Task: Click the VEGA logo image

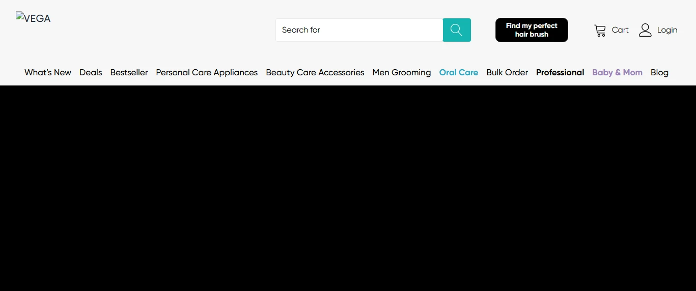Action: coord(33,18)
